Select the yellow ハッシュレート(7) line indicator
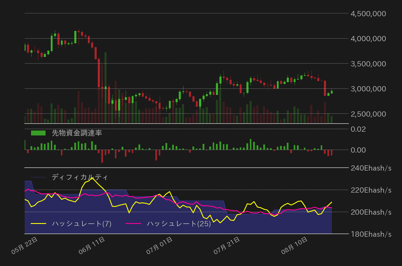The image size is (402, 266). (x=38, y=224)
